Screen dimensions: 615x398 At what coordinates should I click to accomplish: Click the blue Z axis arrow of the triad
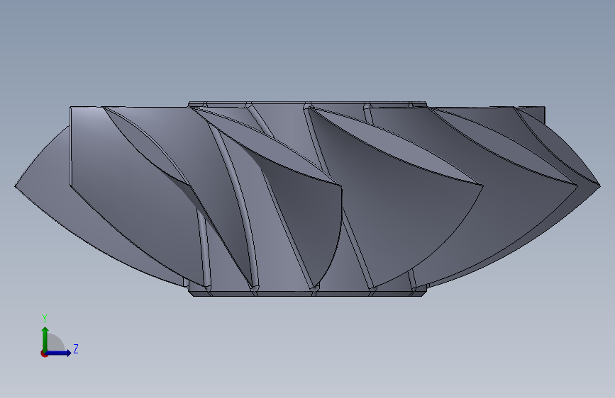[x=58, y=353]
